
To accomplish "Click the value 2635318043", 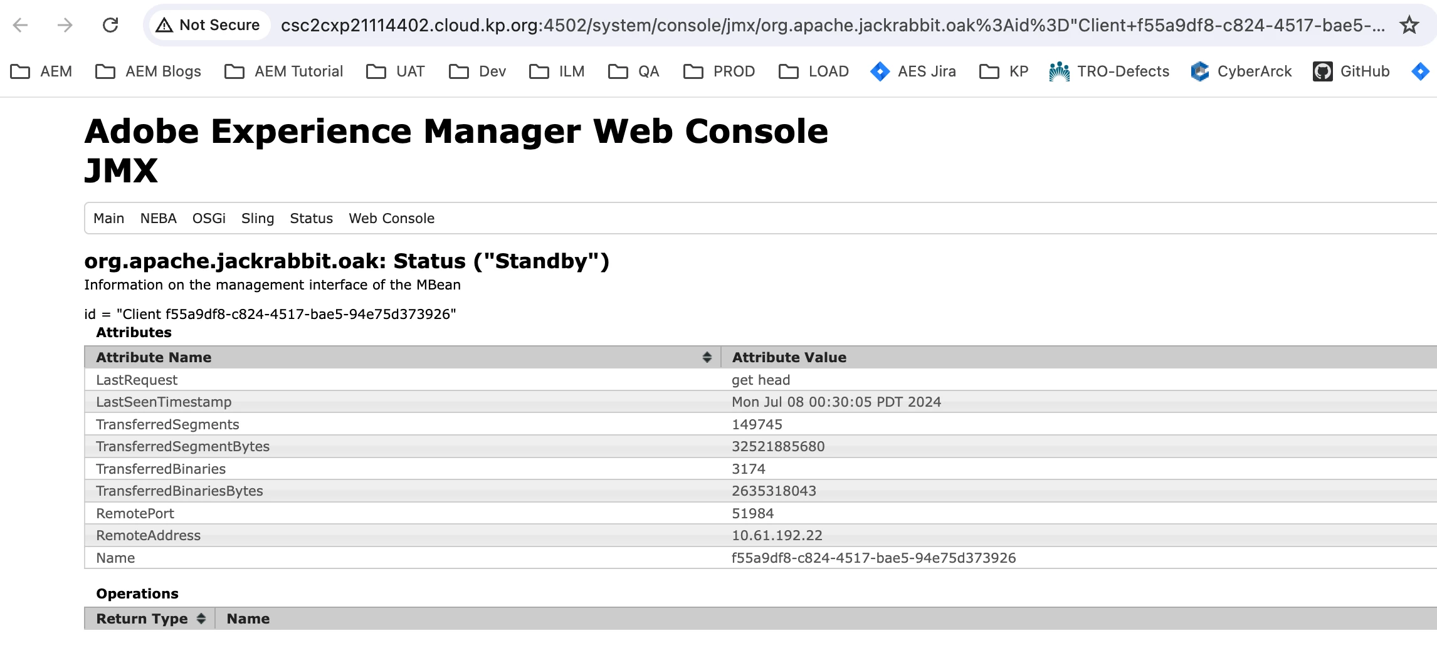I will pyautogui.click(x=774, y=491).
